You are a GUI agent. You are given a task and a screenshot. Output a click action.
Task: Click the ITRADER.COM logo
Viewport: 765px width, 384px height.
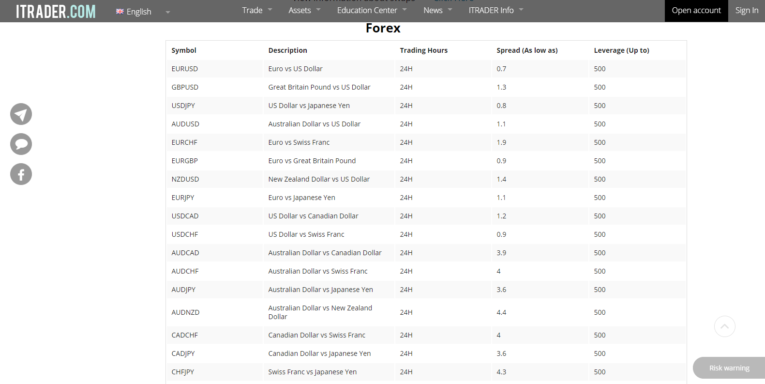coord(56,11)
